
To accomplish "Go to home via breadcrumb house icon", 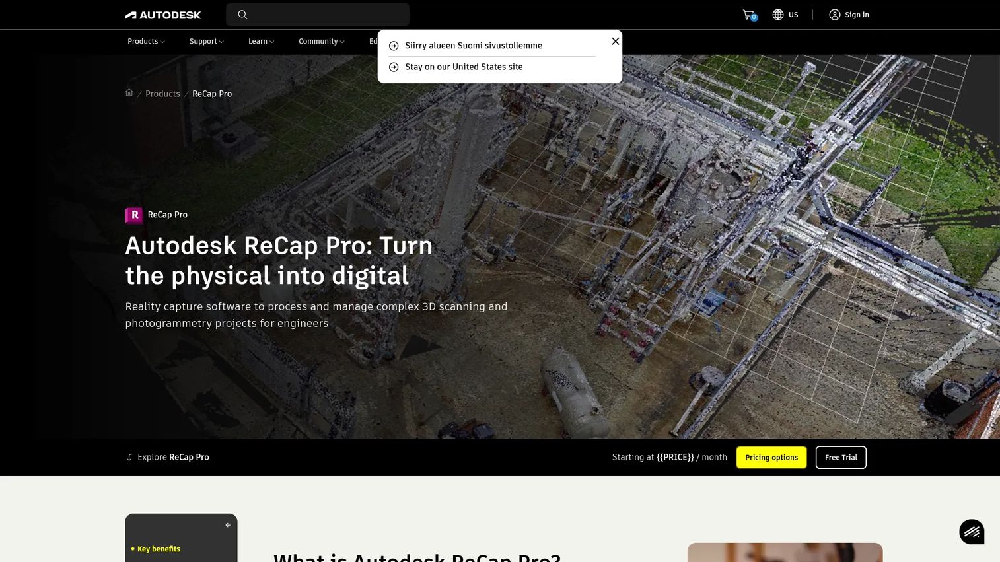I will click(x=129, y=93).
